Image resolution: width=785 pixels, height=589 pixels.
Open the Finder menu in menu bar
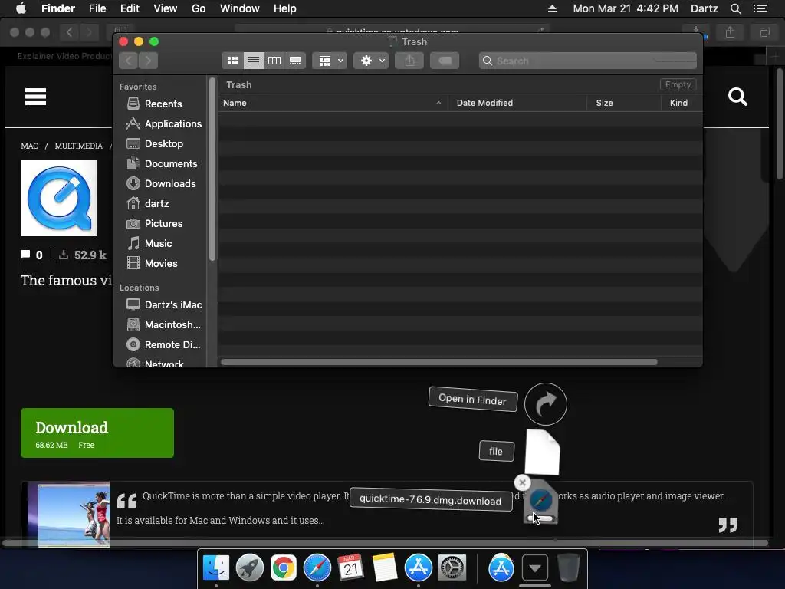[58, 8]
